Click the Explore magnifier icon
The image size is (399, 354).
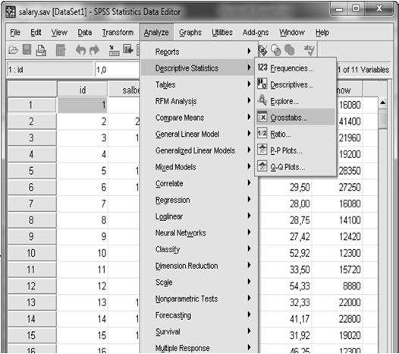click(262, 100)
